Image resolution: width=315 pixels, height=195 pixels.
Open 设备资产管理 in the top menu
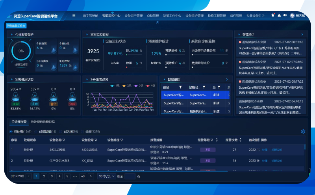(133, 16)
